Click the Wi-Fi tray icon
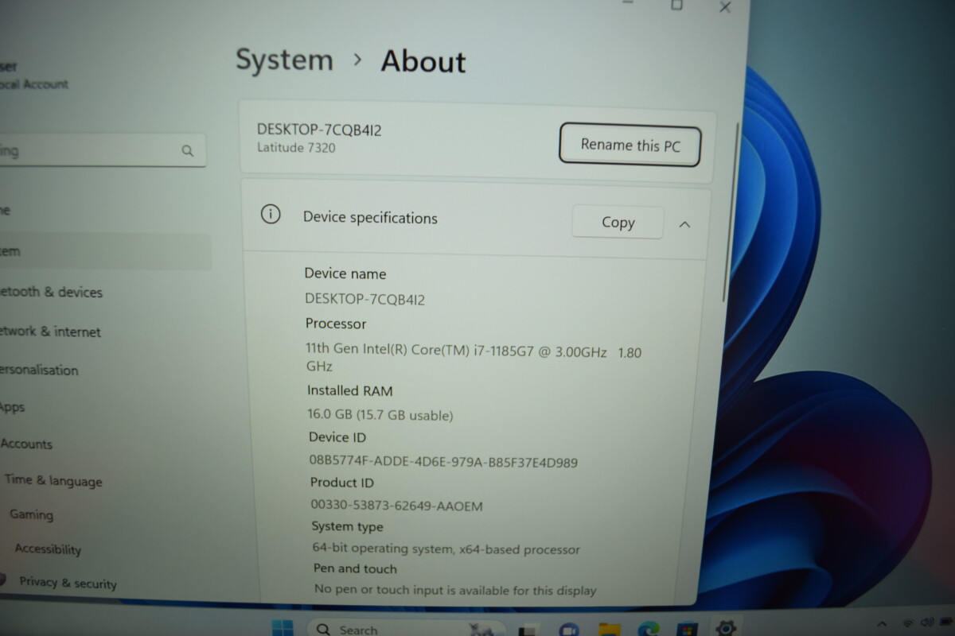 coord(907,622)
